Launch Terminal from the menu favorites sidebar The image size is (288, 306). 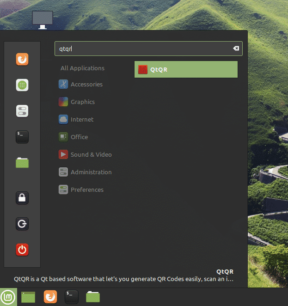point(22,137)
